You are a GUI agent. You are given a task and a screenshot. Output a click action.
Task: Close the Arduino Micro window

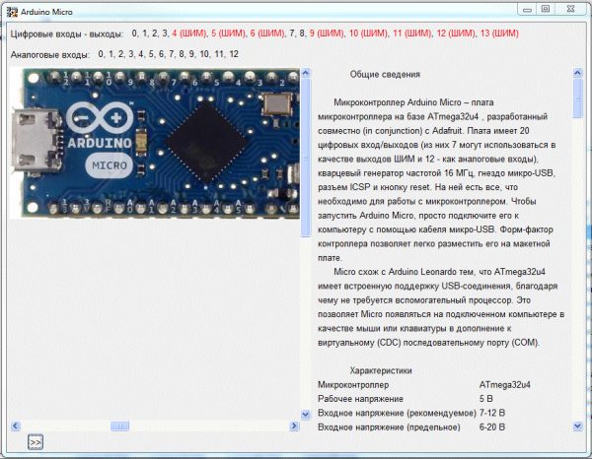tap(570, 9)
